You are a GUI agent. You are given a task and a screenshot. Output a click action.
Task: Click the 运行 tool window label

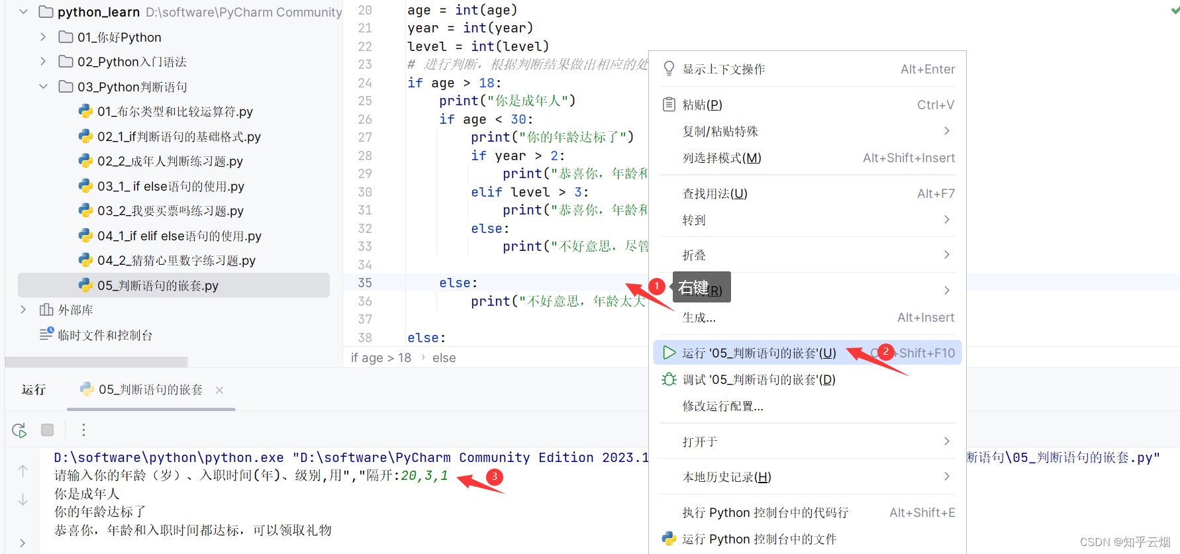tap(33, 390)
